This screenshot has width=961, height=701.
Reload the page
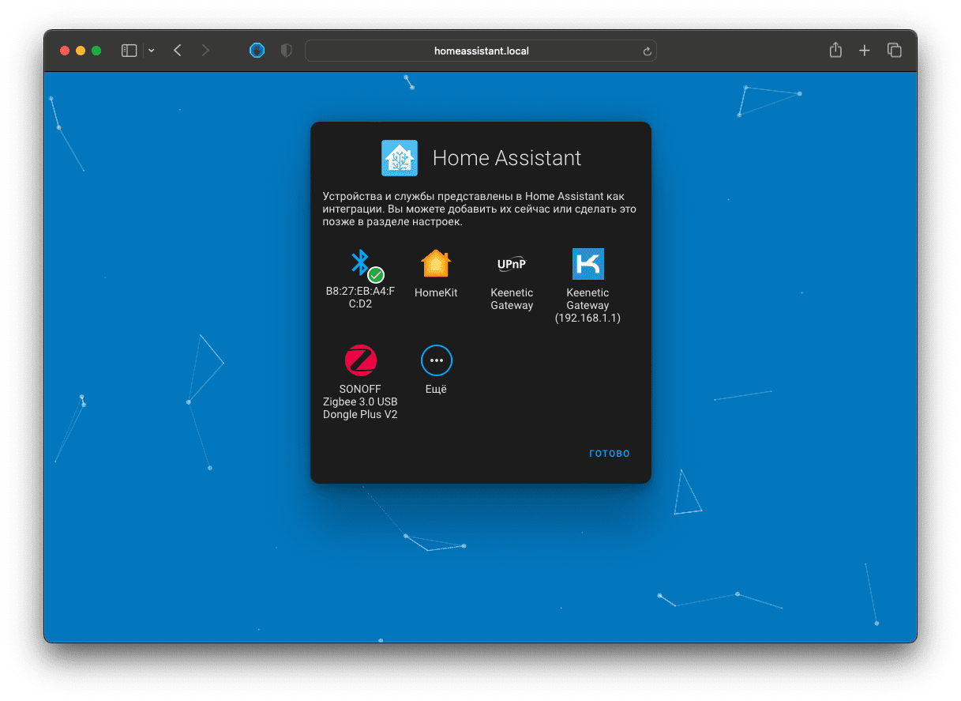[648, 51]
